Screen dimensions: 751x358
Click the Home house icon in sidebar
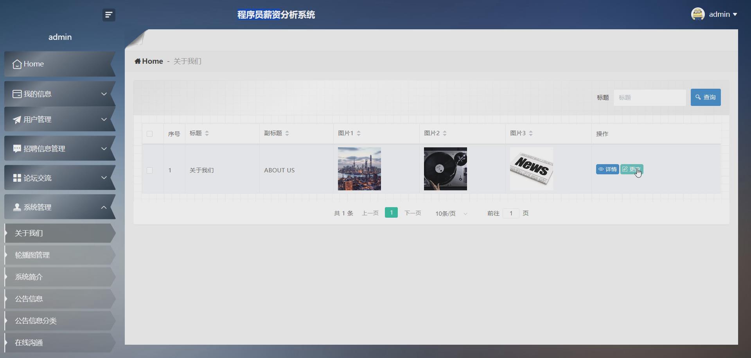[16, 64]
